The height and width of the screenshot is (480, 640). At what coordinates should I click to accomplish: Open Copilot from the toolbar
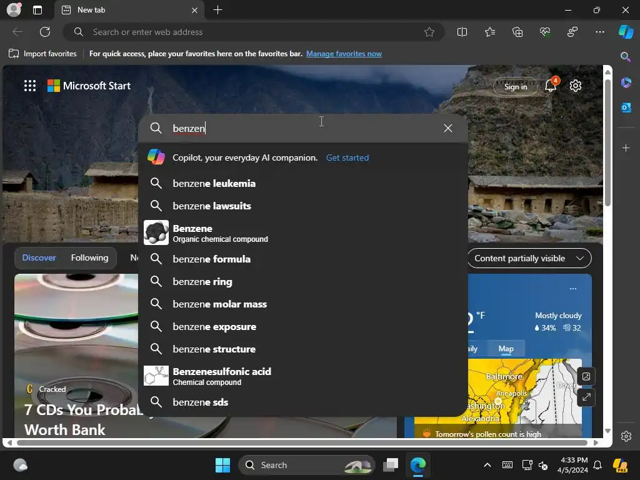pyautogui.click(x=626, y=32)
